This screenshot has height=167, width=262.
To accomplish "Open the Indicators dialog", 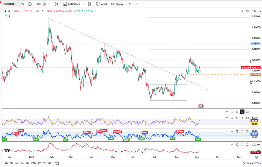I will point(71,4).
